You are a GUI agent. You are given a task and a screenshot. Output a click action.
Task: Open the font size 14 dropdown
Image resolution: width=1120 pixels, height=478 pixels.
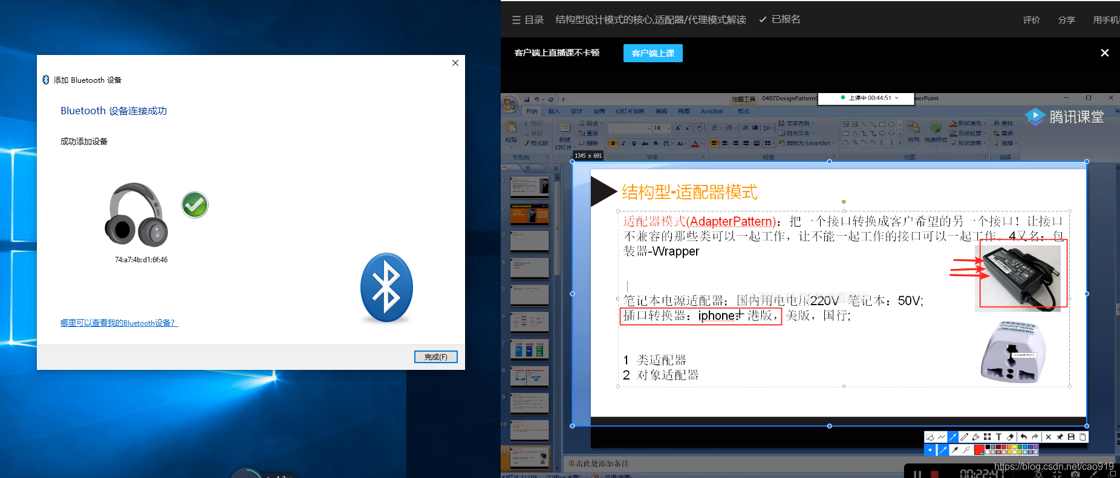pos(668,128)
